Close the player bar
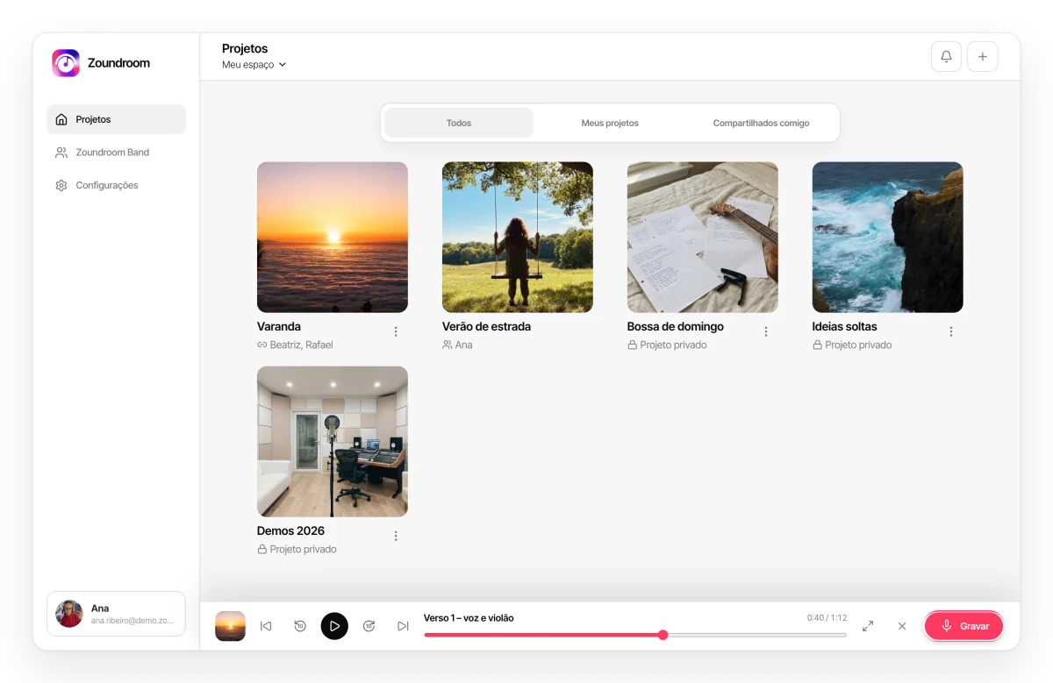Viewport: 1053px width, 683px height. (902, 626)
